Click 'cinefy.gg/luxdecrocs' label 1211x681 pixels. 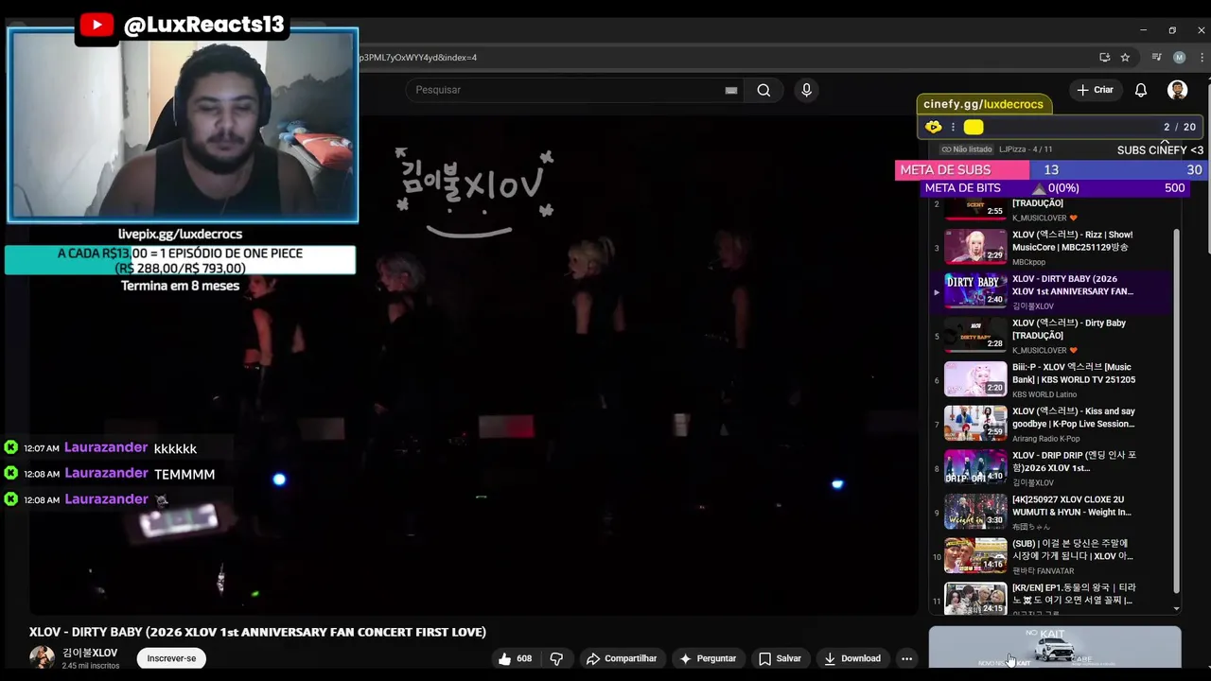(x=983, y=104)
